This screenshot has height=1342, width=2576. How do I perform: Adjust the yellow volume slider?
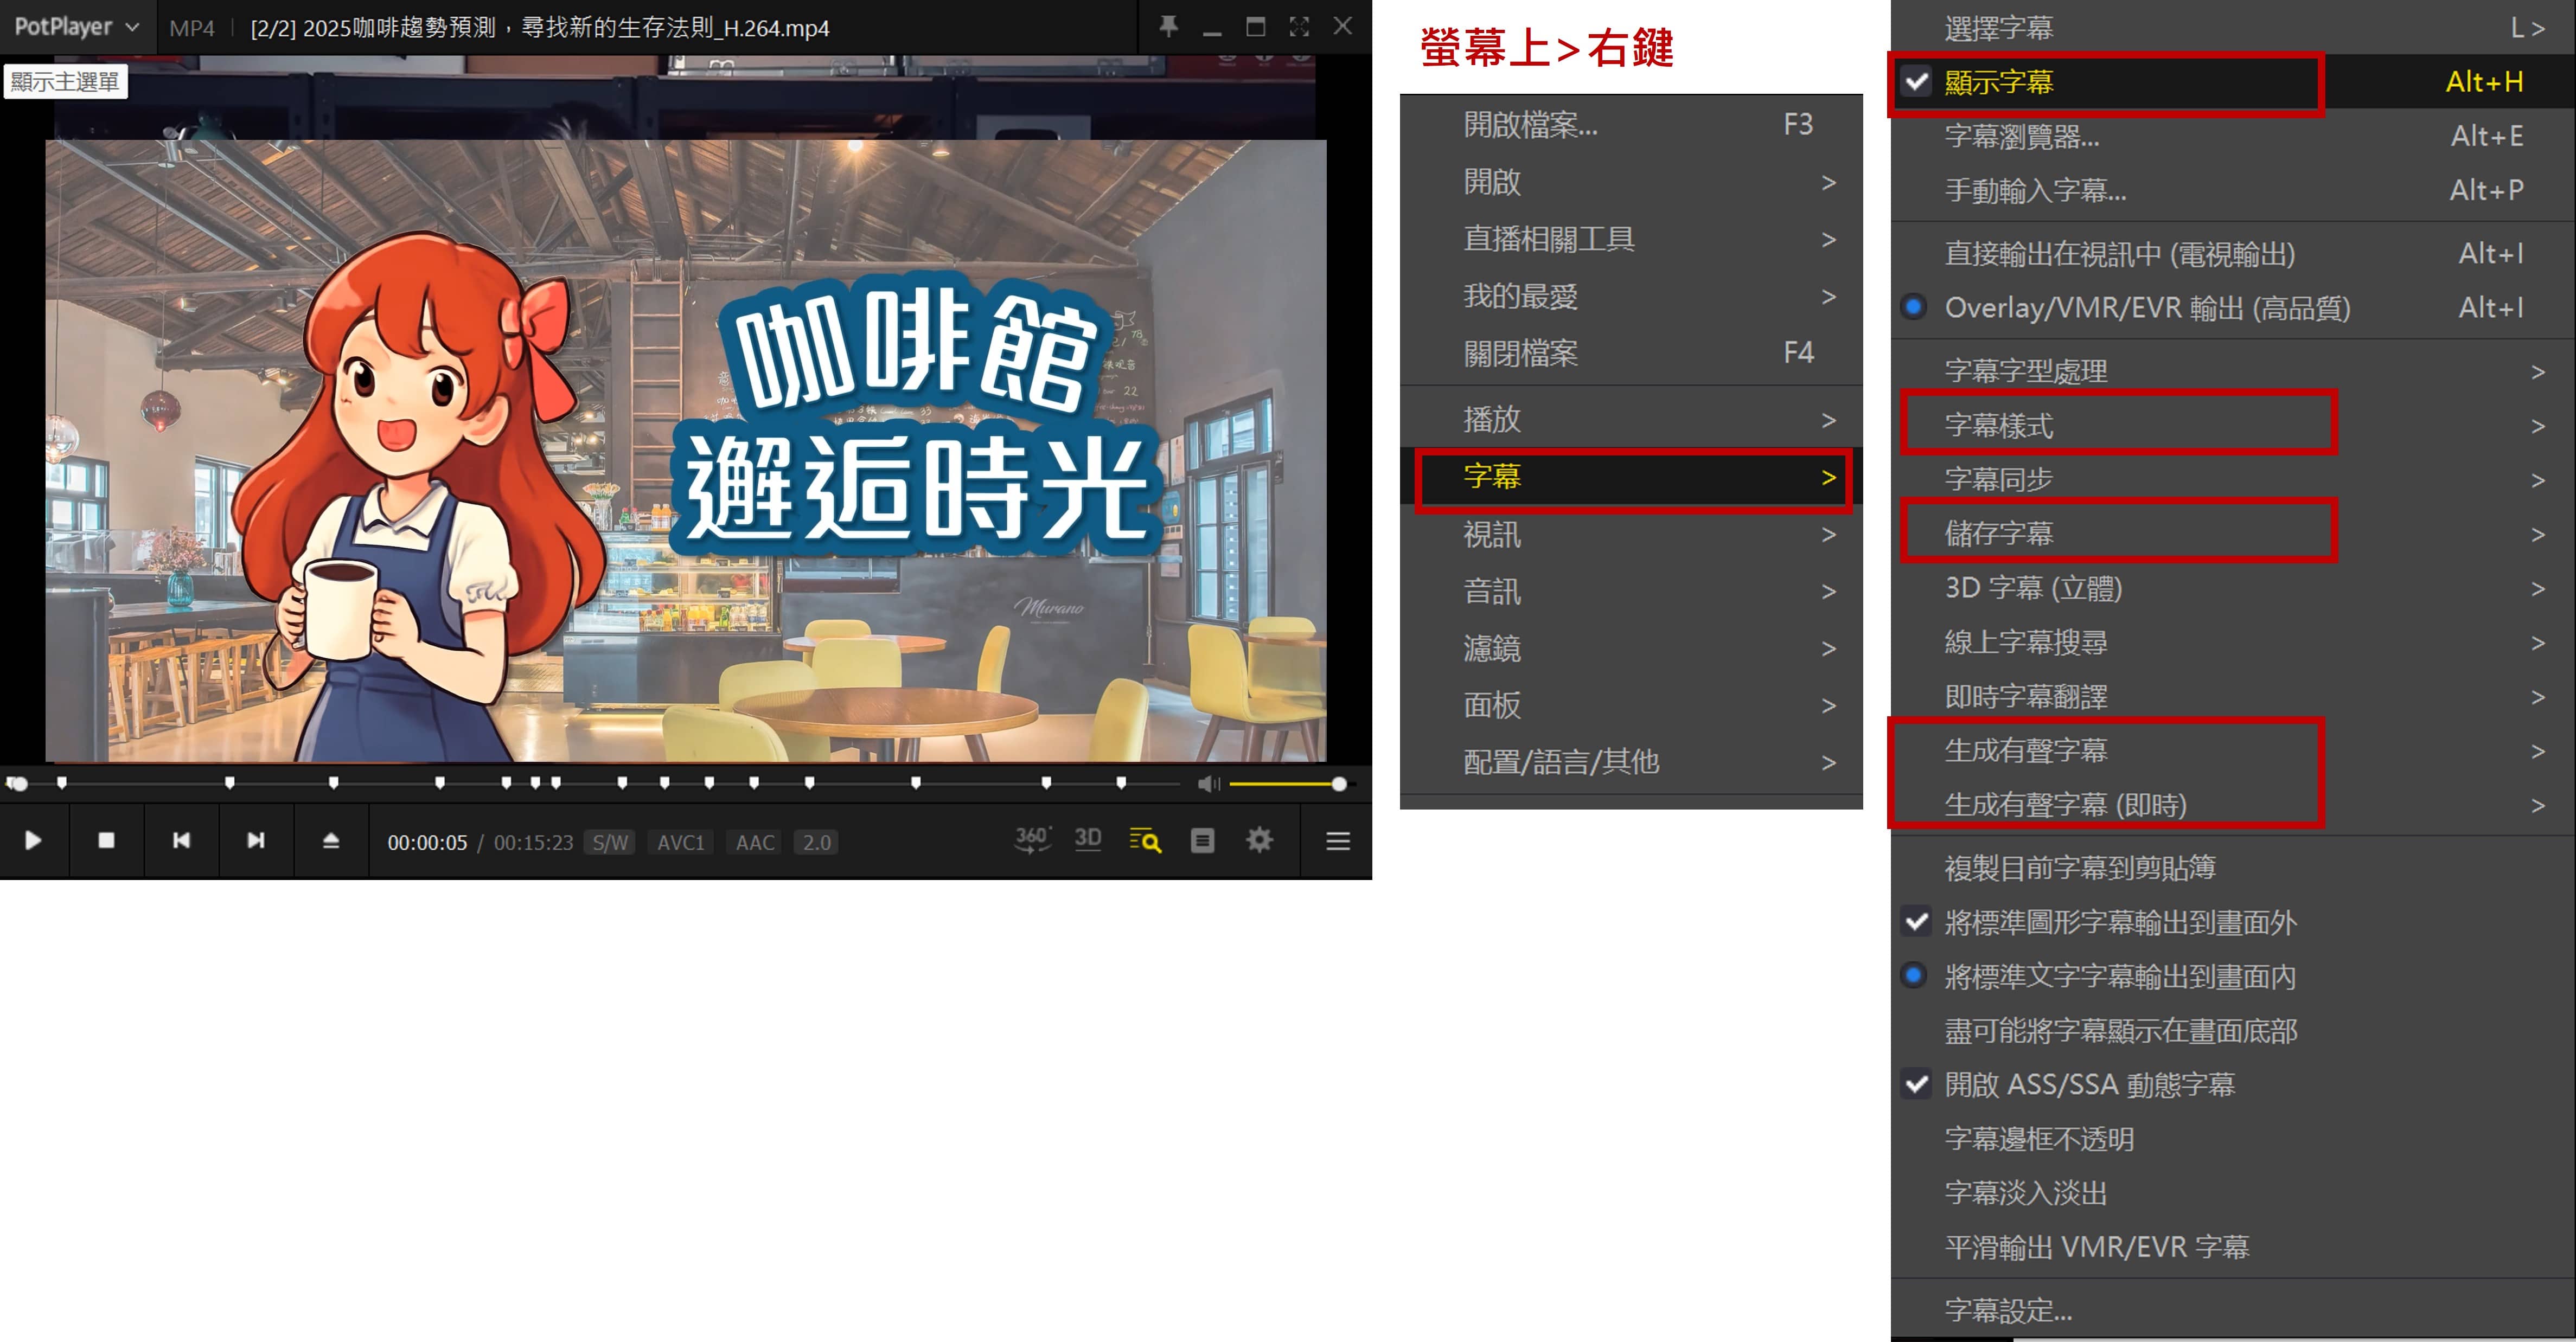coord(1285,784)
